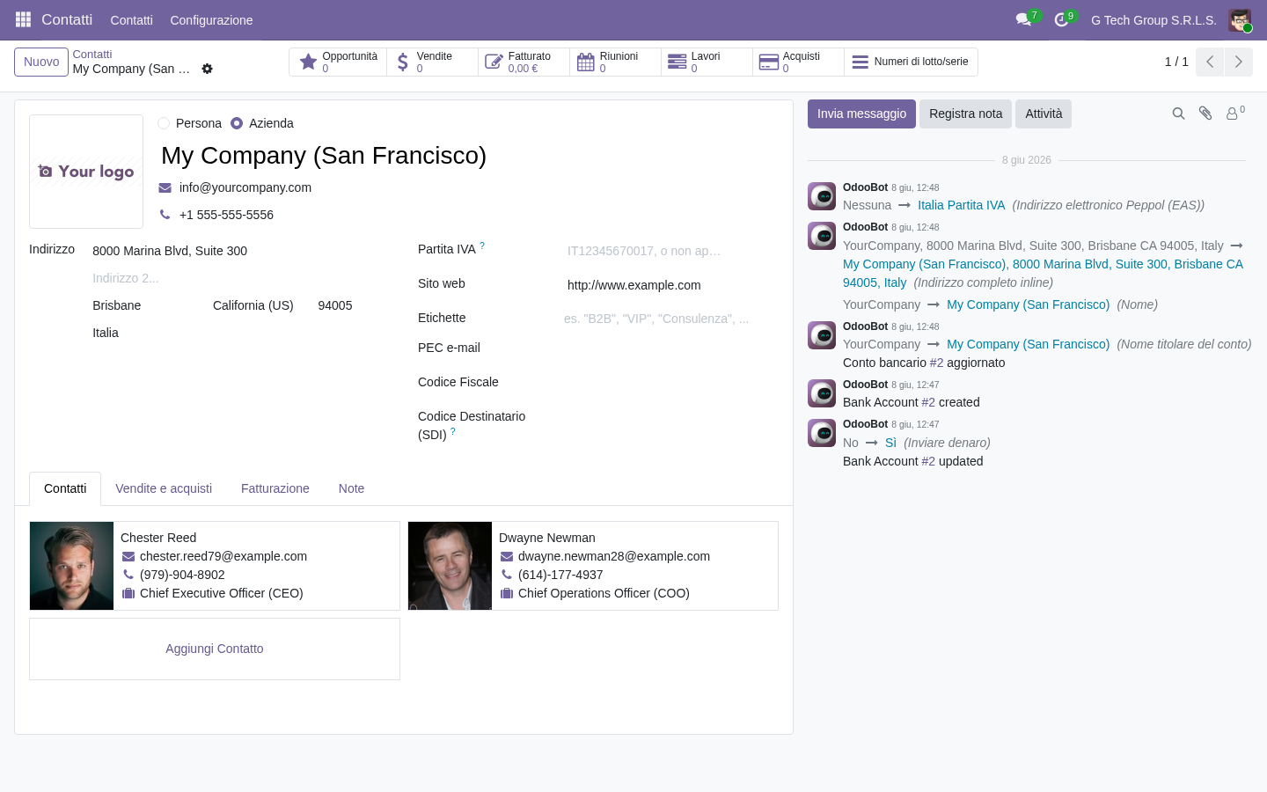Screen dimensions: 1267x792
Task: Open the gear actions menu beside record name
Action: [x=208, y=69]
